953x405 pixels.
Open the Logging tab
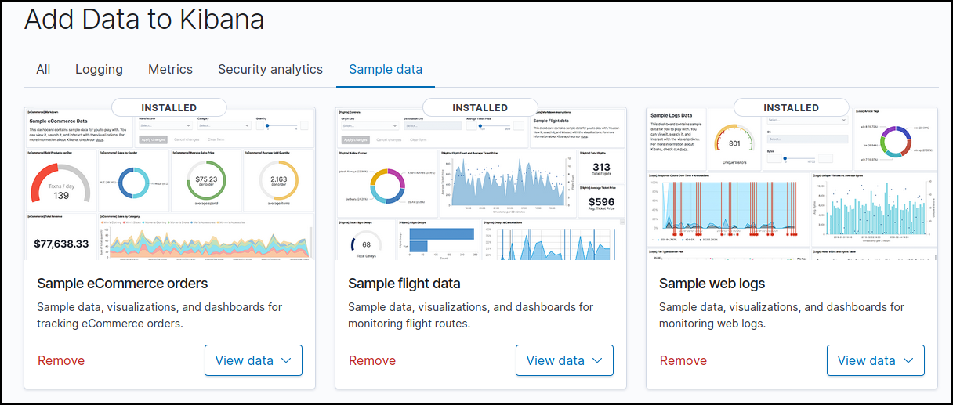(x=99, y=69)
